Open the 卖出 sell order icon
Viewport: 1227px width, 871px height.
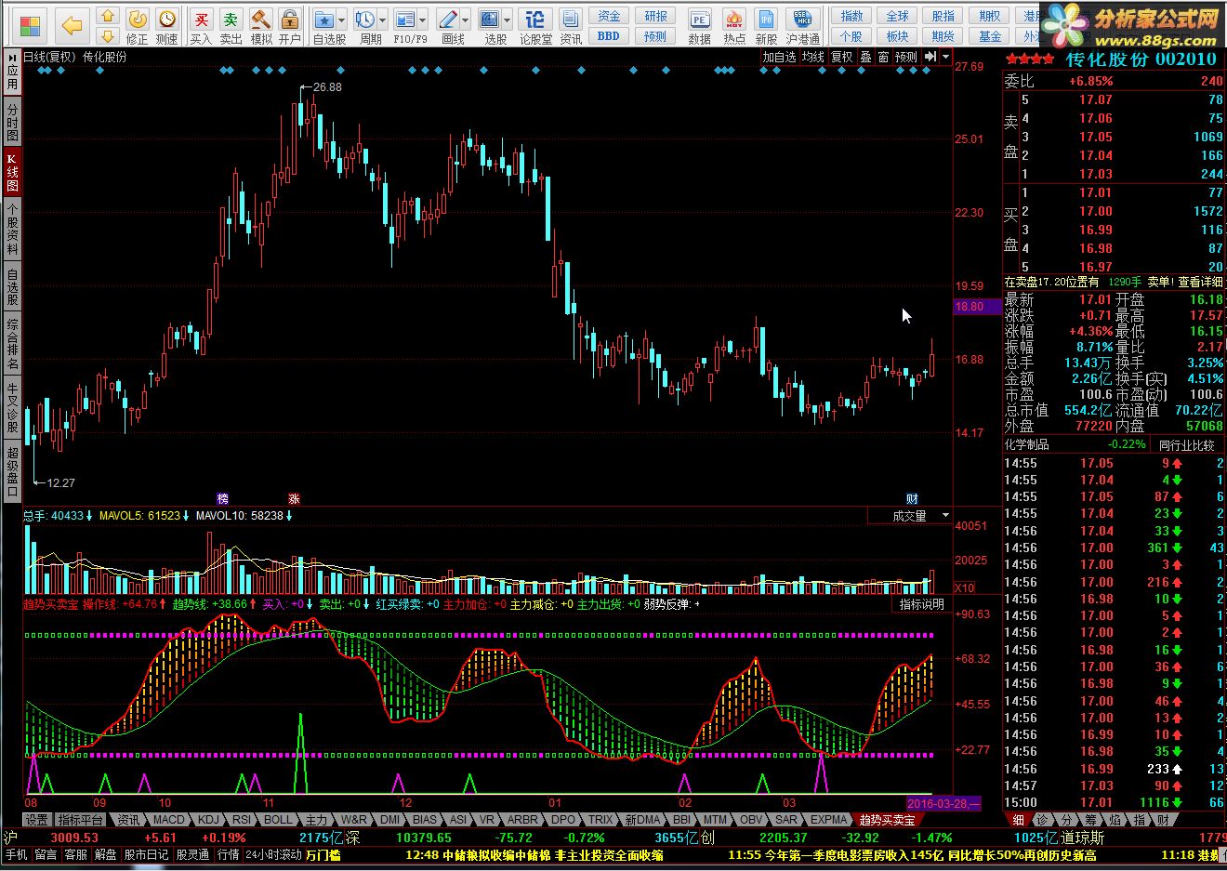(231, 19)
